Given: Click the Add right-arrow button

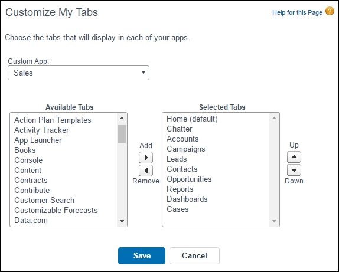Looking at the screenshot, I should [146, 158].
